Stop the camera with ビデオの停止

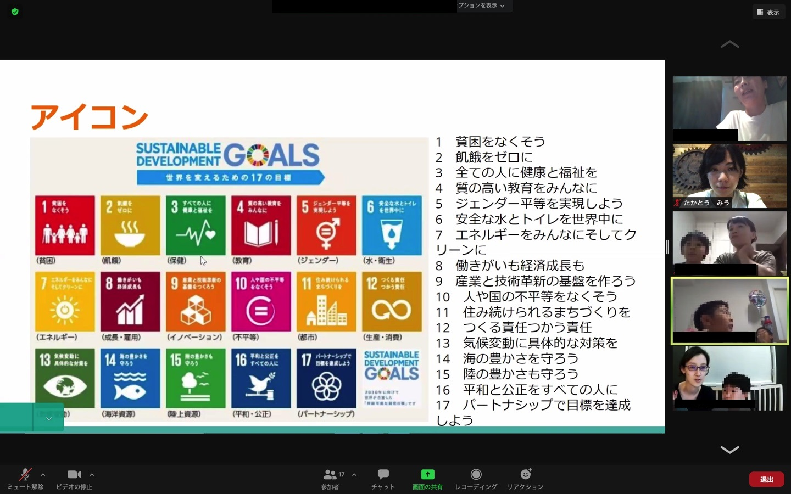pos(74,479)
